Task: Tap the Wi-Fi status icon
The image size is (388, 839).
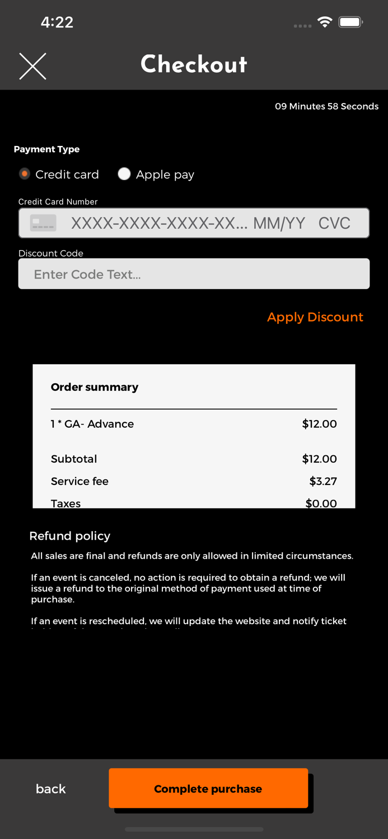Action: 325,22
